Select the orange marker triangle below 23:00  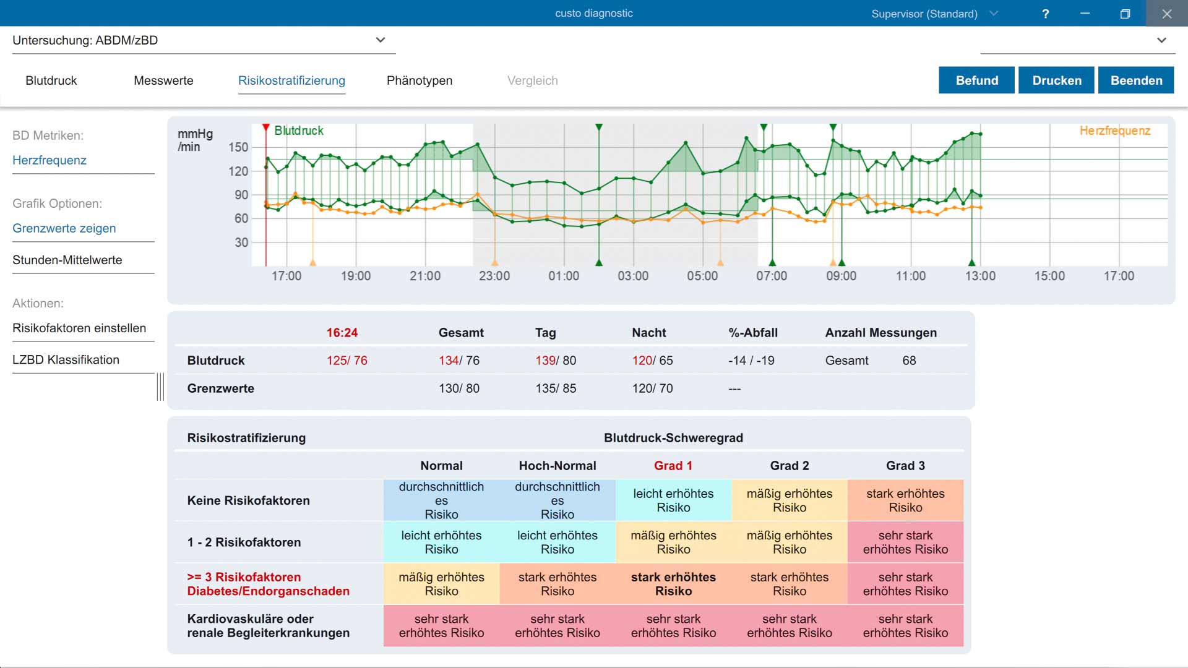point(494,263)
